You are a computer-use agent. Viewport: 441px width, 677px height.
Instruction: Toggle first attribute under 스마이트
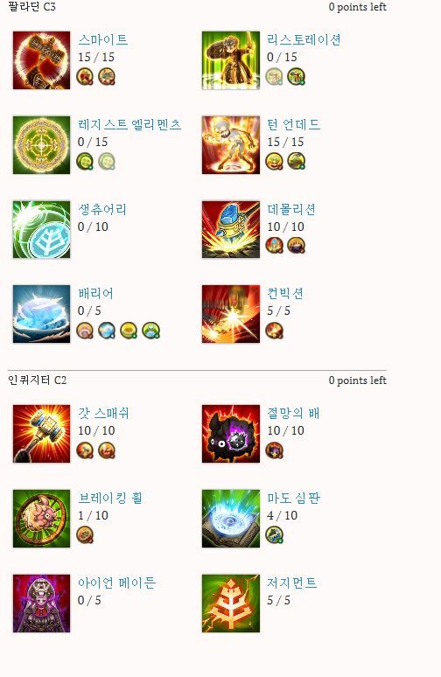point(85,76)
